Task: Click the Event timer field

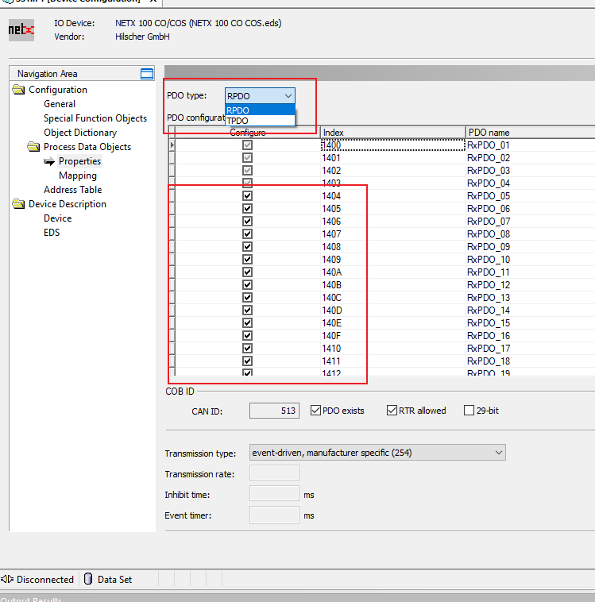Action: pyautogui.click(x=274, y=515)
